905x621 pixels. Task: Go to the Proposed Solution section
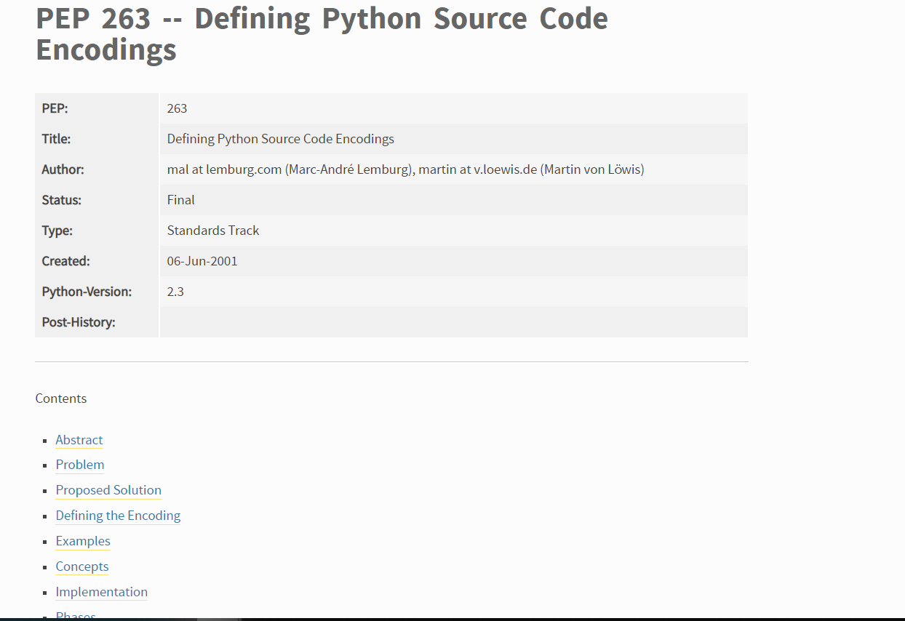(108, 490)
